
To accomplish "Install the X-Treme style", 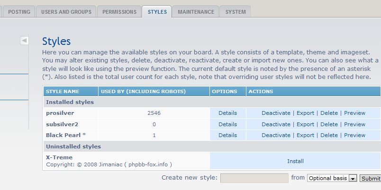I will click(295, 161).
